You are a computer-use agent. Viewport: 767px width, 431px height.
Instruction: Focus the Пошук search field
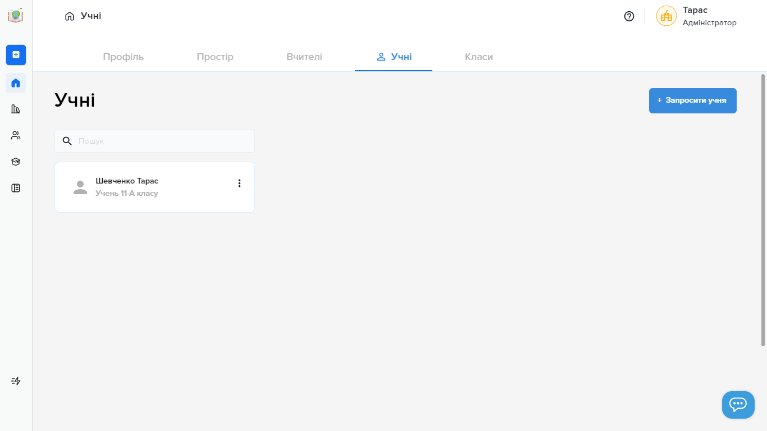coord(154,141)
